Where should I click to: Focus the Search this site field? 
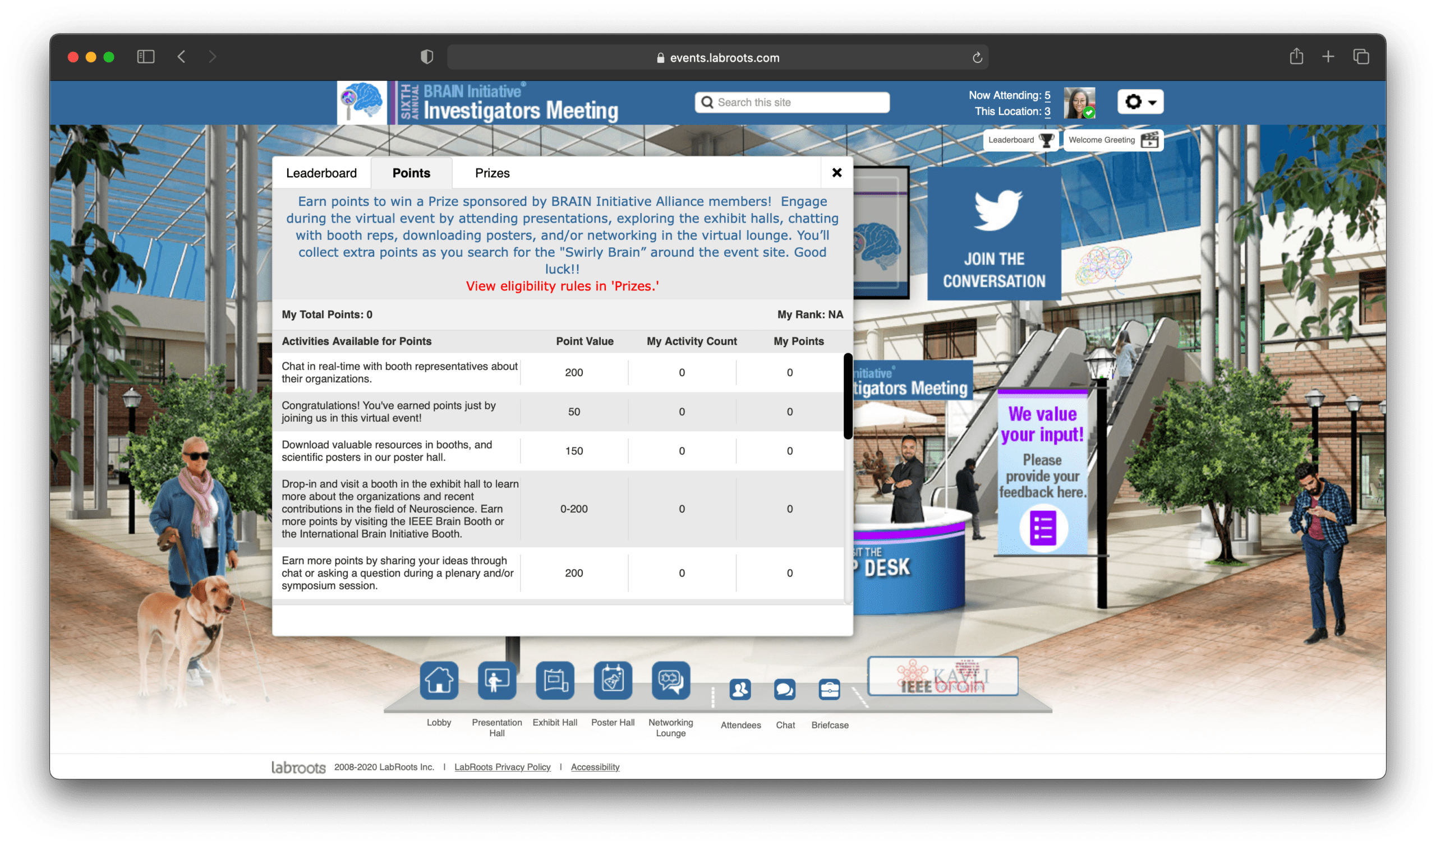[x=792, y=102]
